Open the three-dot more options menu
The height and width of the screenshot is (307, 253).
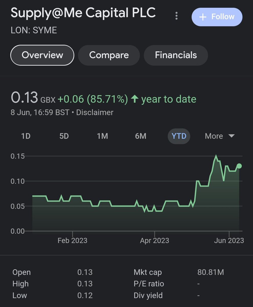click(176, 16)
